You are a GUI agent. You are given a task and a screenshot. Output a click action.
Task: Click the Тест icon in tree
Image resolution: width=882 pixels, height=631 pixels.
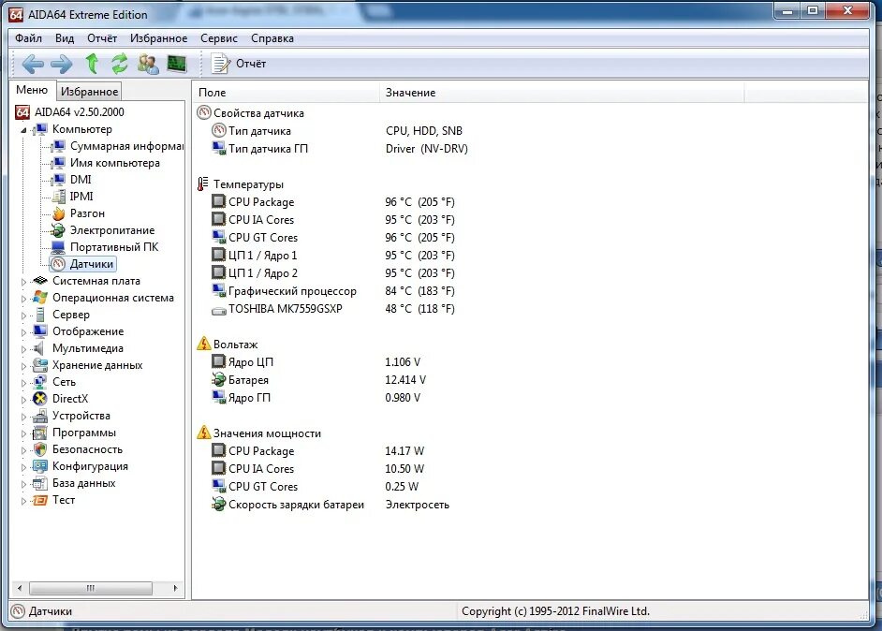(x=40, y=500)
